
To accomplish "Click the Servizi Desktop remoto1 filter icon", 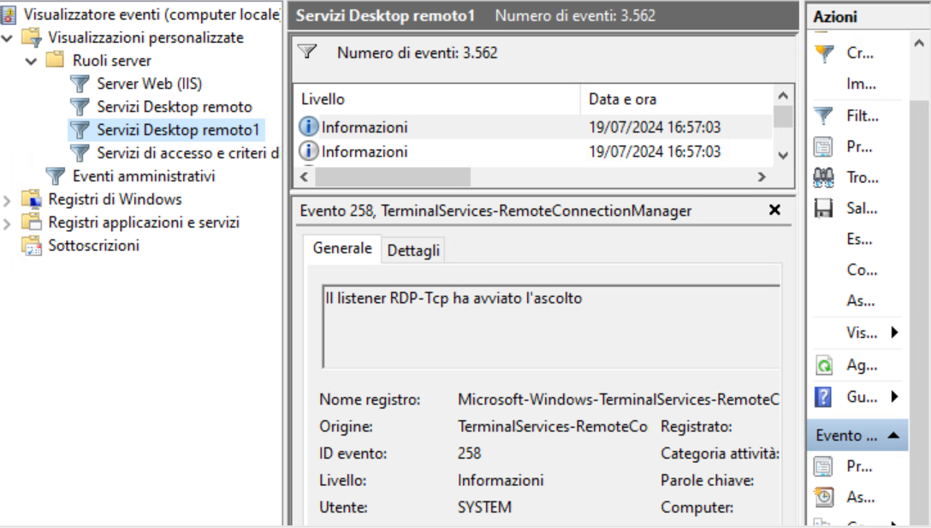I will [x=80, y=130].
